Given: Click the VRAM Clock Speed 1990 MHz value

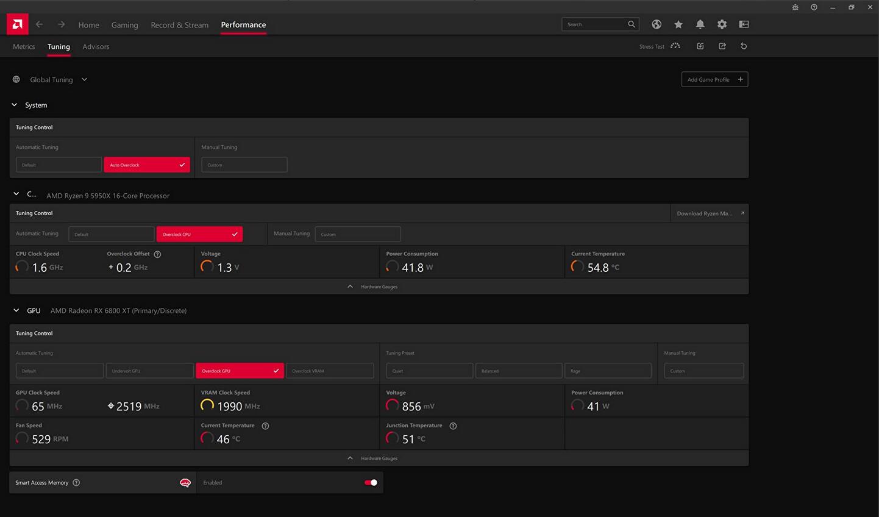Looking at the screenshot, I should tap(238, 406).
